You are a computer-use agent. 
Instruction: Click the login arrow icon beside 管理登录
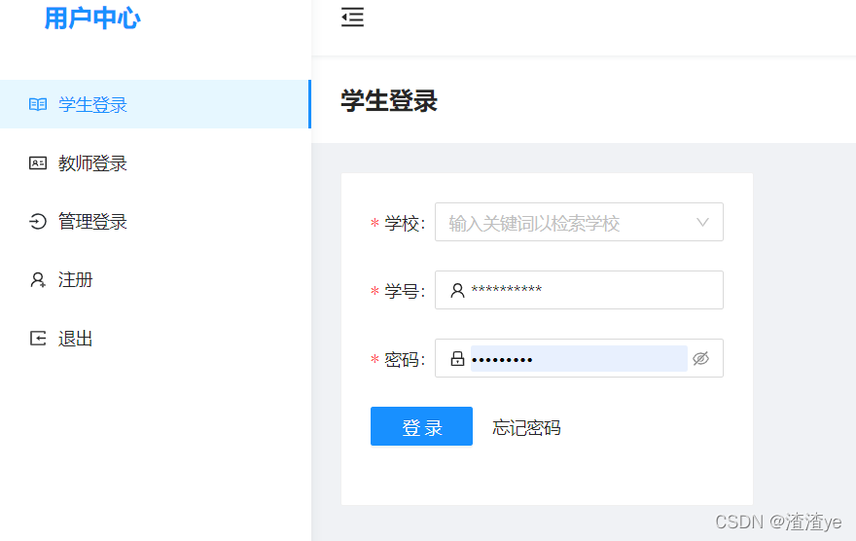click(x=38, y=222)
